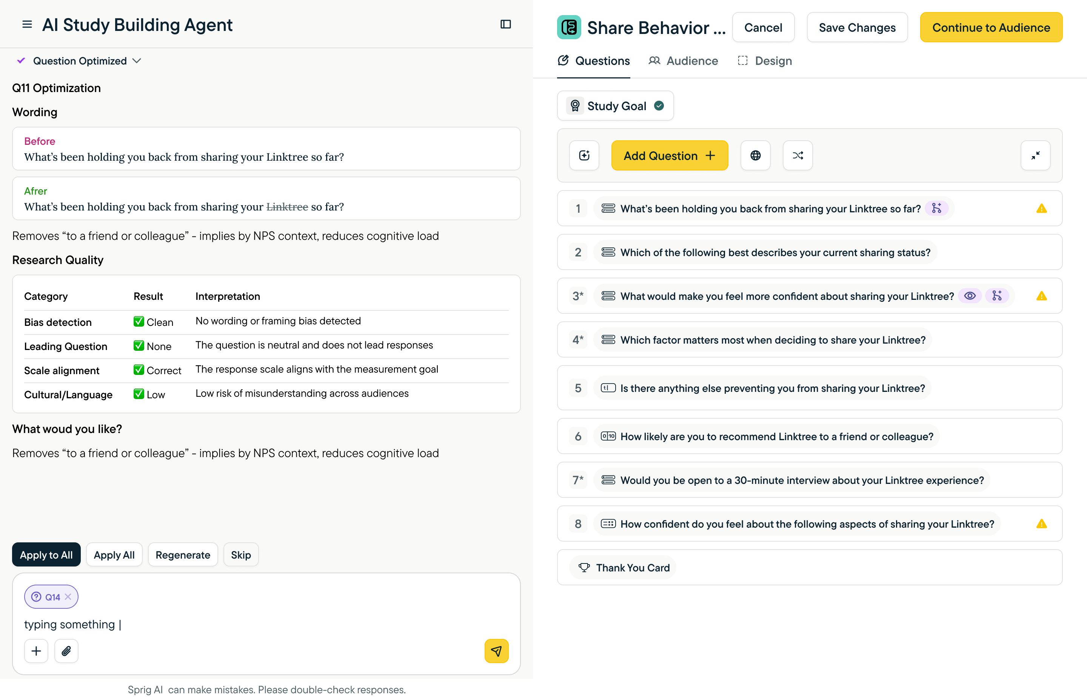Attach a file with the paperclip icon
The width and height of the screenshot is (1087, 697).
tap(66, 651)
